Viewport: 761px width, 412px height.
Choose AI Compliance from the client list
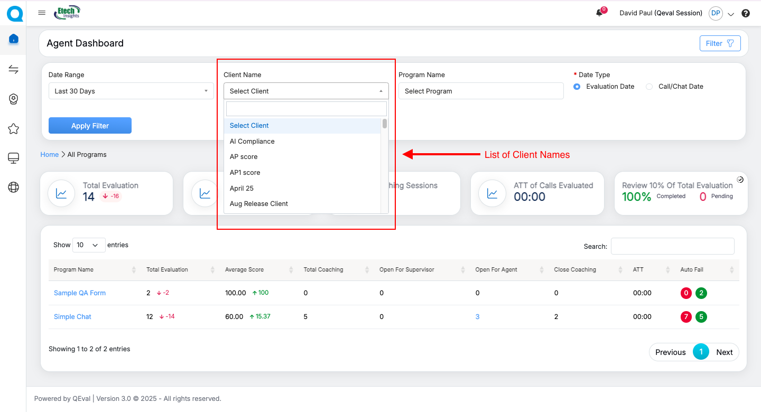click(252, 142)
